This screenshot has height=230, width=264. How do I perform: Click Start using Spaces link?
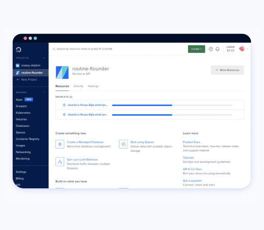coord(142,142)
